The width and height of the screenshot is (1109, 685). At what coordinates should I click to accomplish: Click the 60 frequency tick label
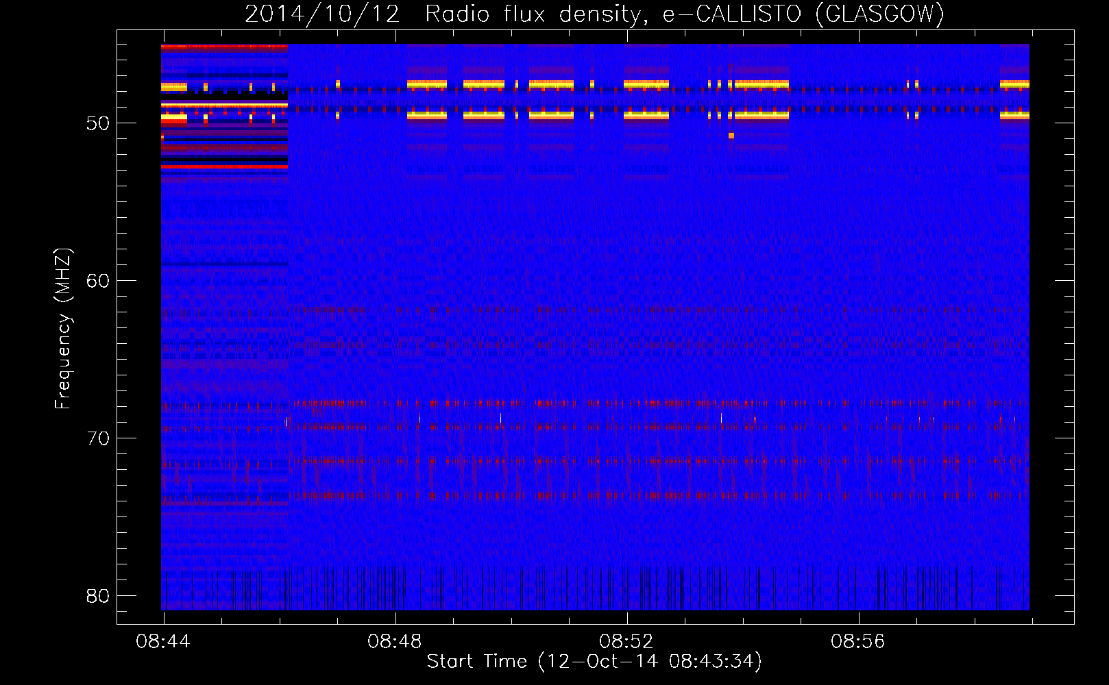pos(98,281)
